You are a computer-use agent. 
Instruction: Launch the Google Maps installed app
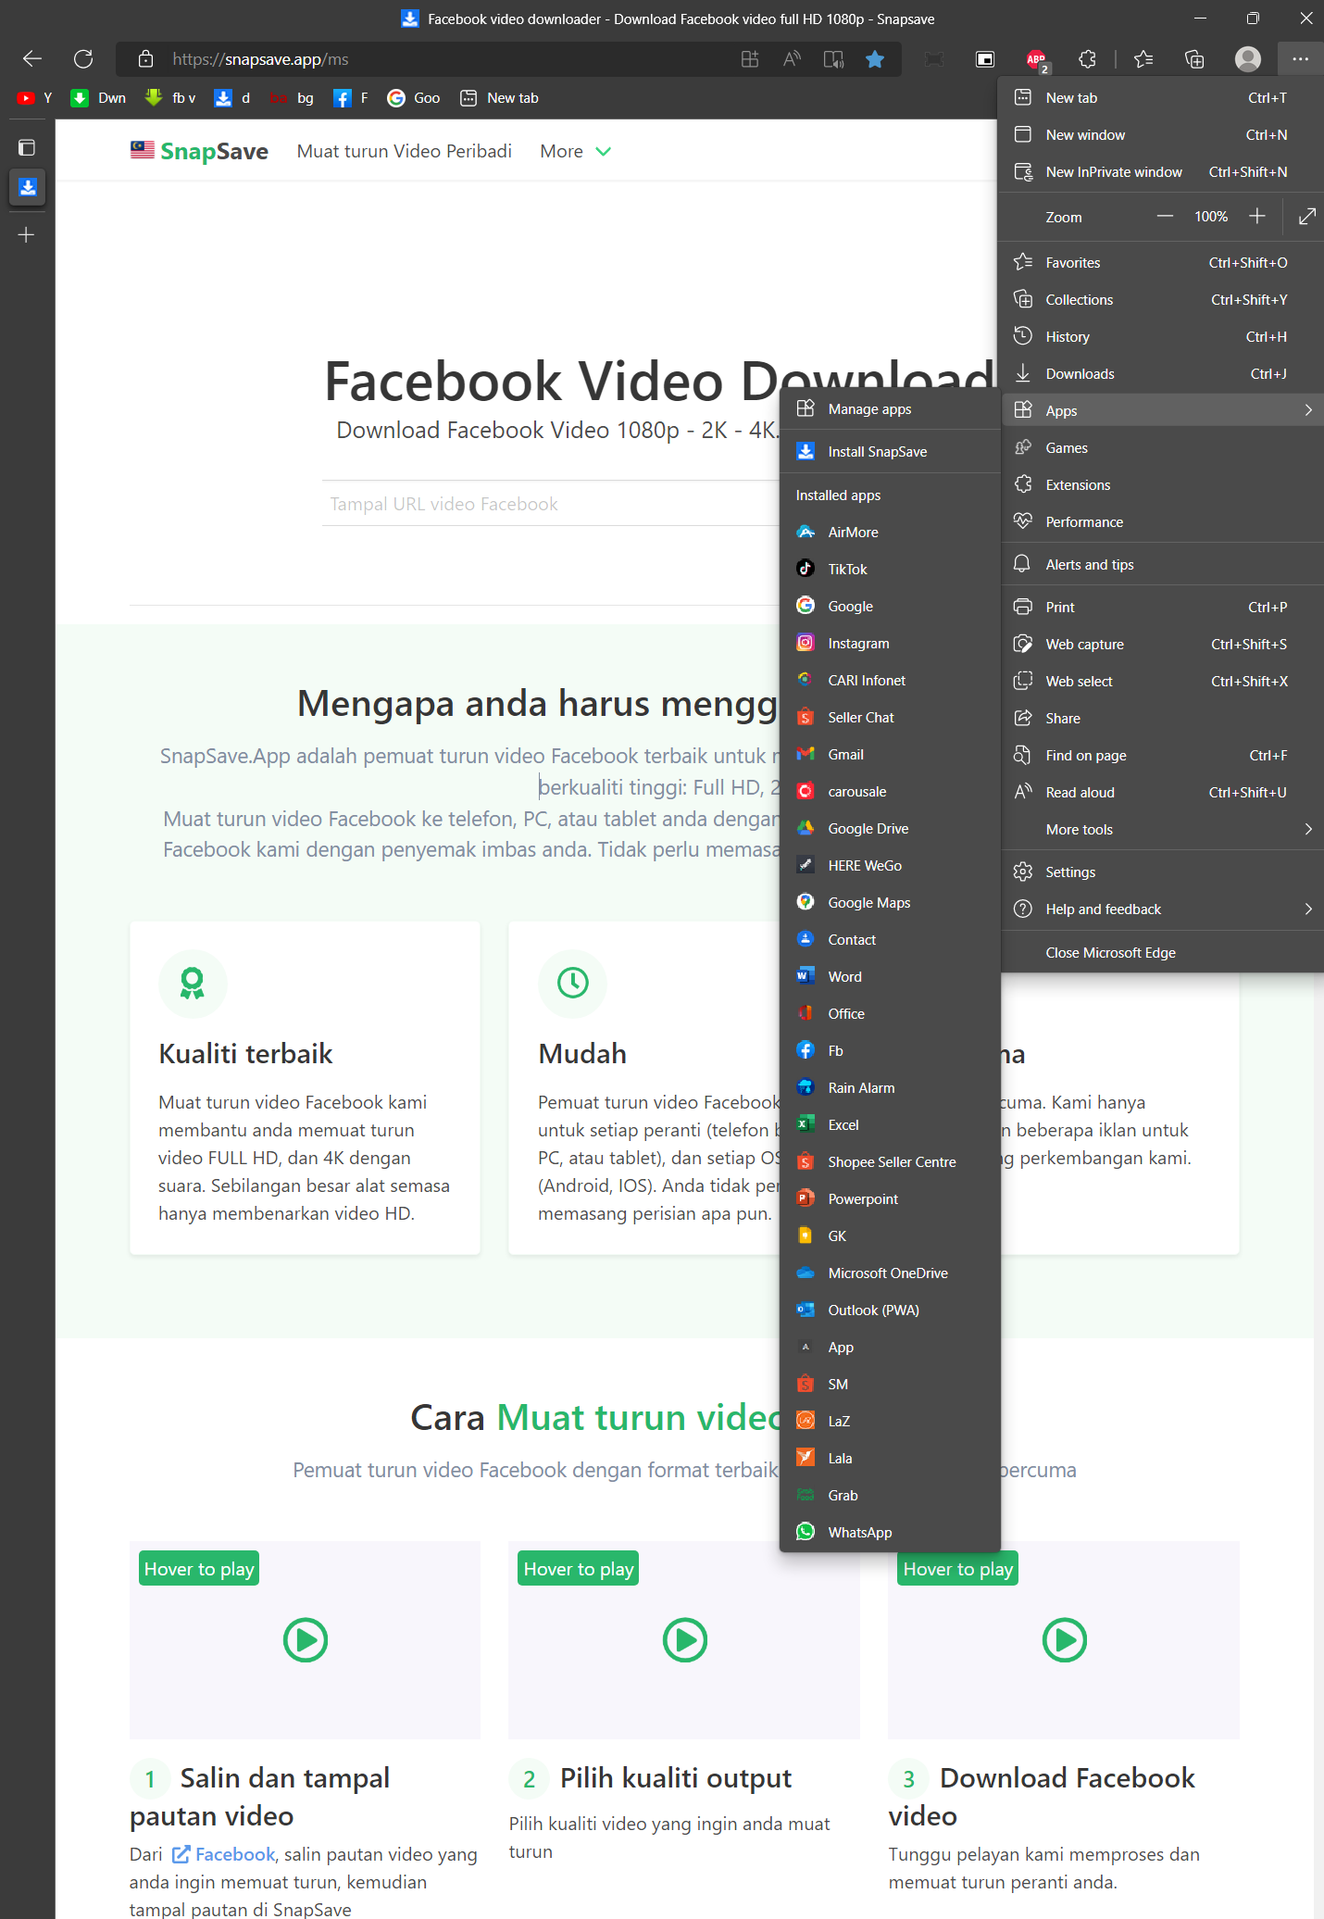pos(891,903)
